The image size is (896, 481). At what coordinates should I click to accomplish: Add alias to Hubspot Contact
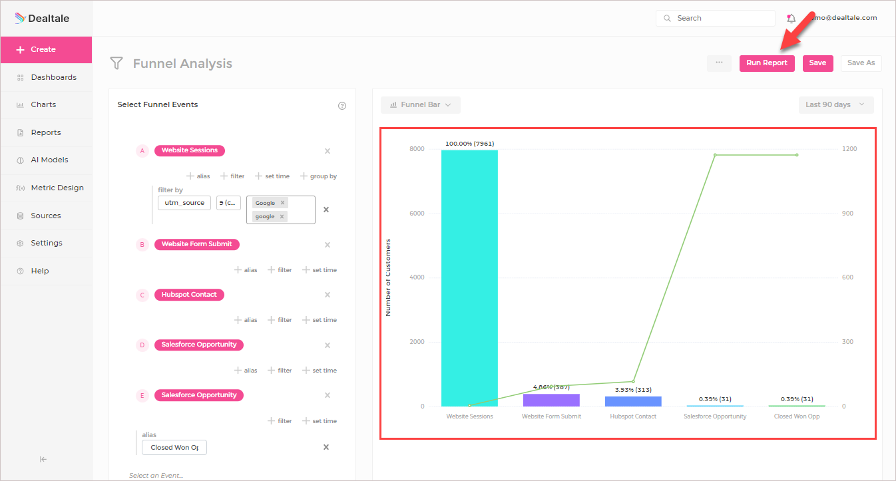click(x=246, y=320)
